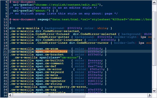
Task: Click line number 21 in gutter
Action: (x=5, y=52)
